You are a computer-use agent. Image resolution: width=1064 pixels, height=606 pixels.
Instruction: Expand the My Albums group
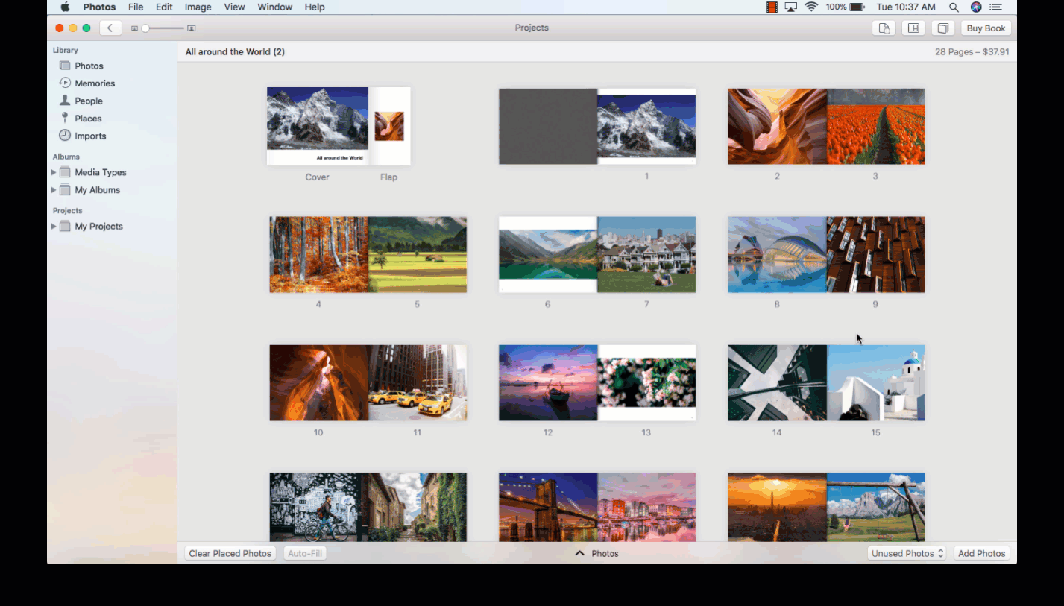point(54,190)
